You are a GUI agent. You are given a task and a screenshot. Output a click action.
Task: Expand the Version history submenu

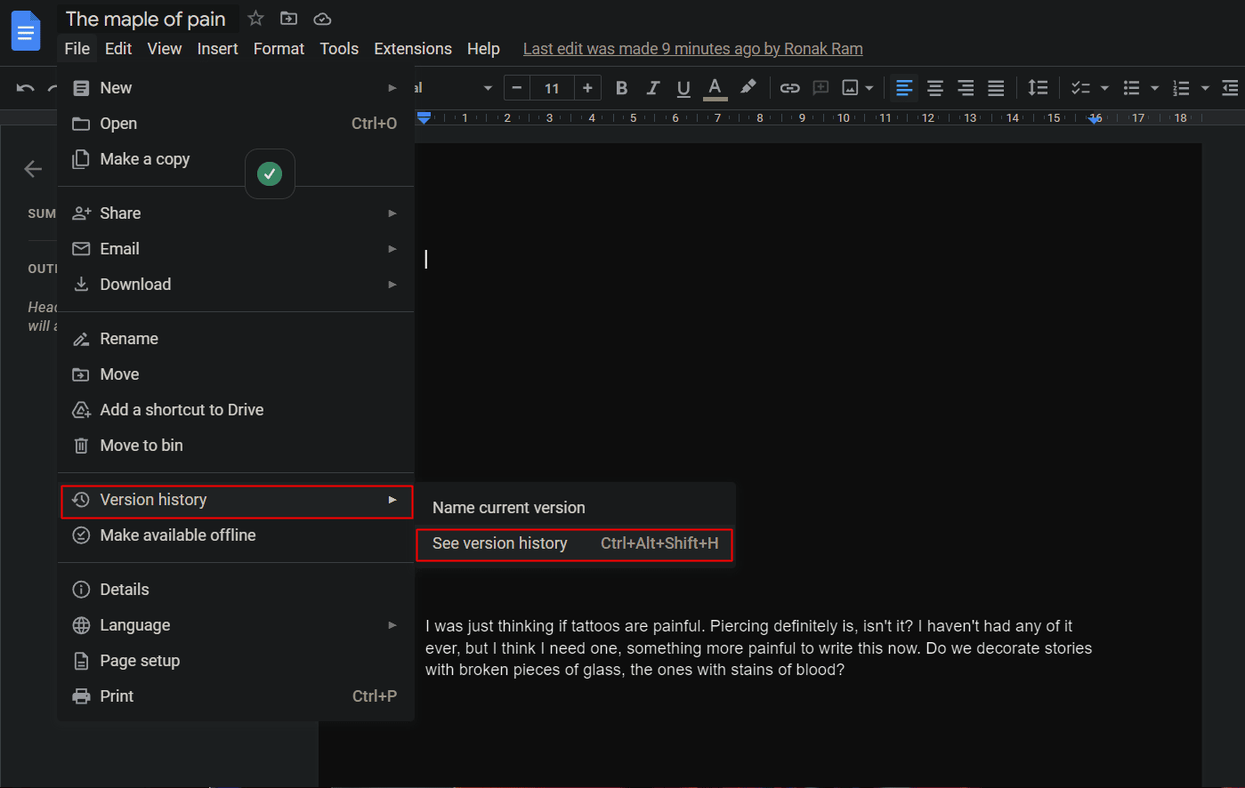pyautogui.click(x=236, y=500)
